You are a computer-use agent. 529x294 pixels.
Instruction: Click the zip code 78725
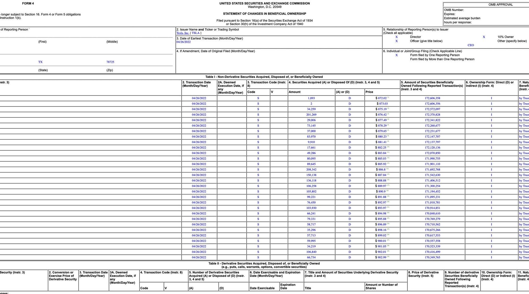(x=110, y=62)
